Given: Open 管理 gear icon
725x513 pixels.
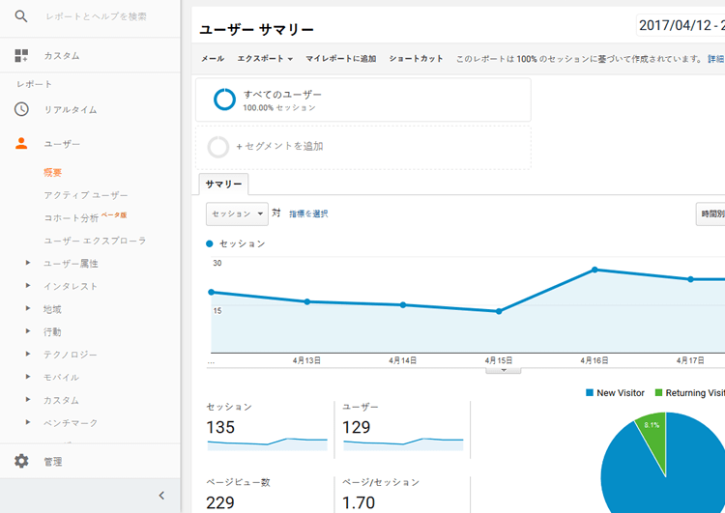Looking at the screenshot, I should [21, 461].
